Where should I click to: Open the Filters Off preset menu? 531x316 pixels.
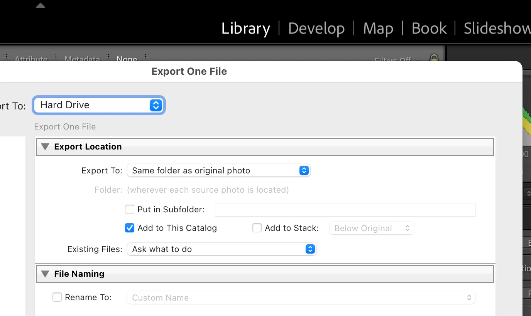click(397, 60)
